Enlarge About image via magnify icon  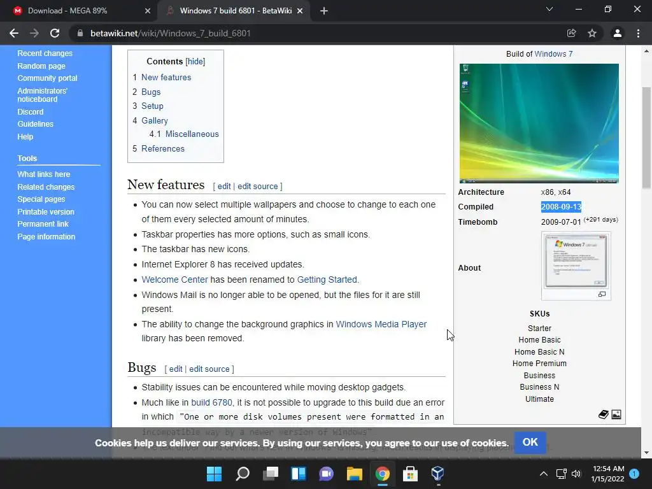[602, 294]
